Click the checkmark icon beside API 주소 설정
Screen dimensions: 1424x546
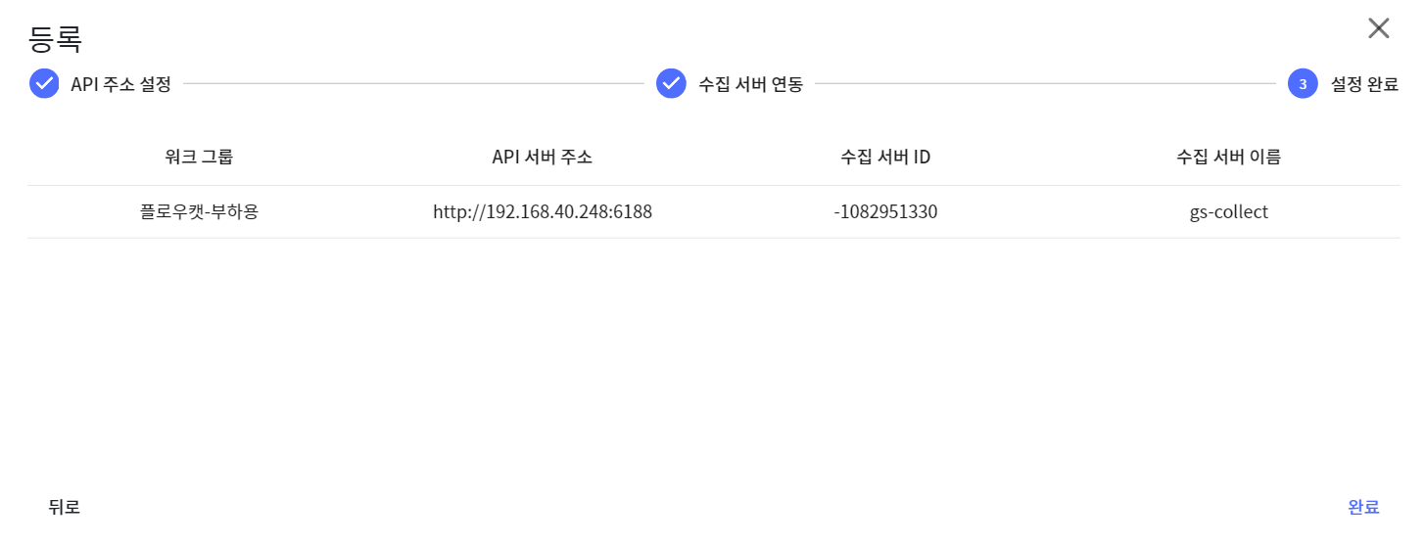pyautogui.click(x=44, y=84)
